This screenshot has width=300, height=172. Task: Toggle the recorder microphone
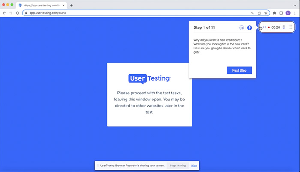pos(284,27)
